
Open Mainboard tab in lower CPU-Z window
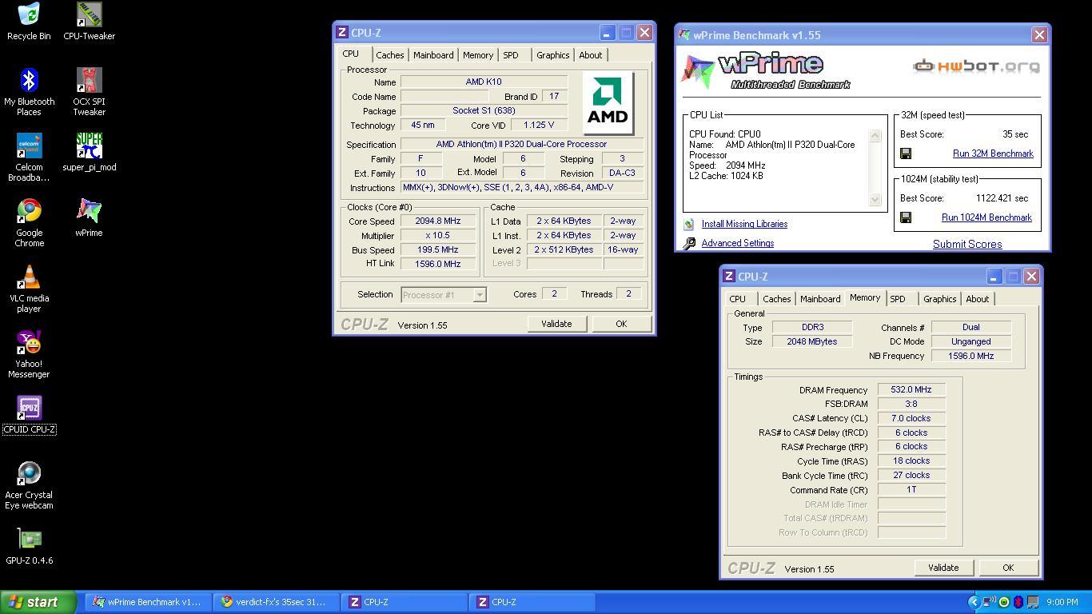click(x=821, y=299)
